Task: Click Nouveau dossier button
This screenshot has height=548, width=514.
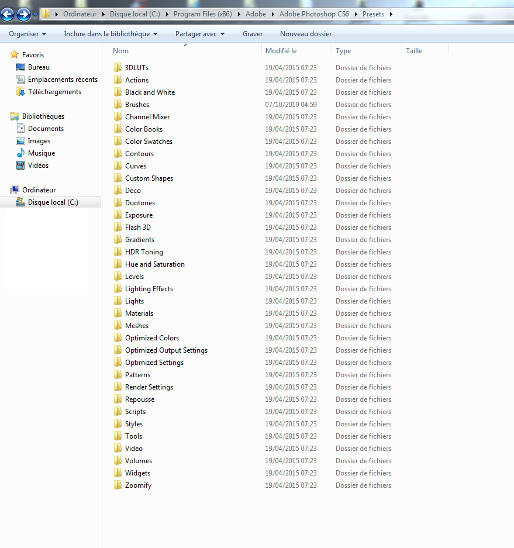Action: click(306, 34)
